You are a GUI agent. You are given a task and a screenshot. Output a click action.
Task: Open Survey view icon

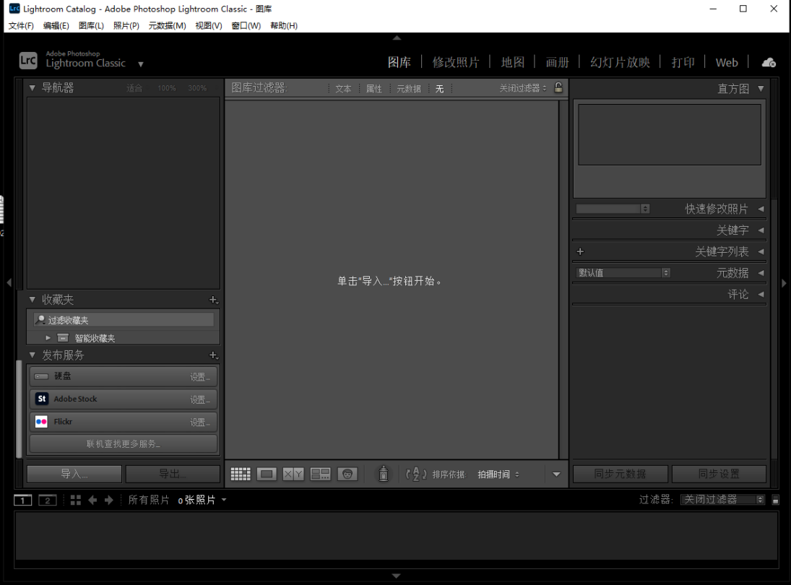click(320, 474)
